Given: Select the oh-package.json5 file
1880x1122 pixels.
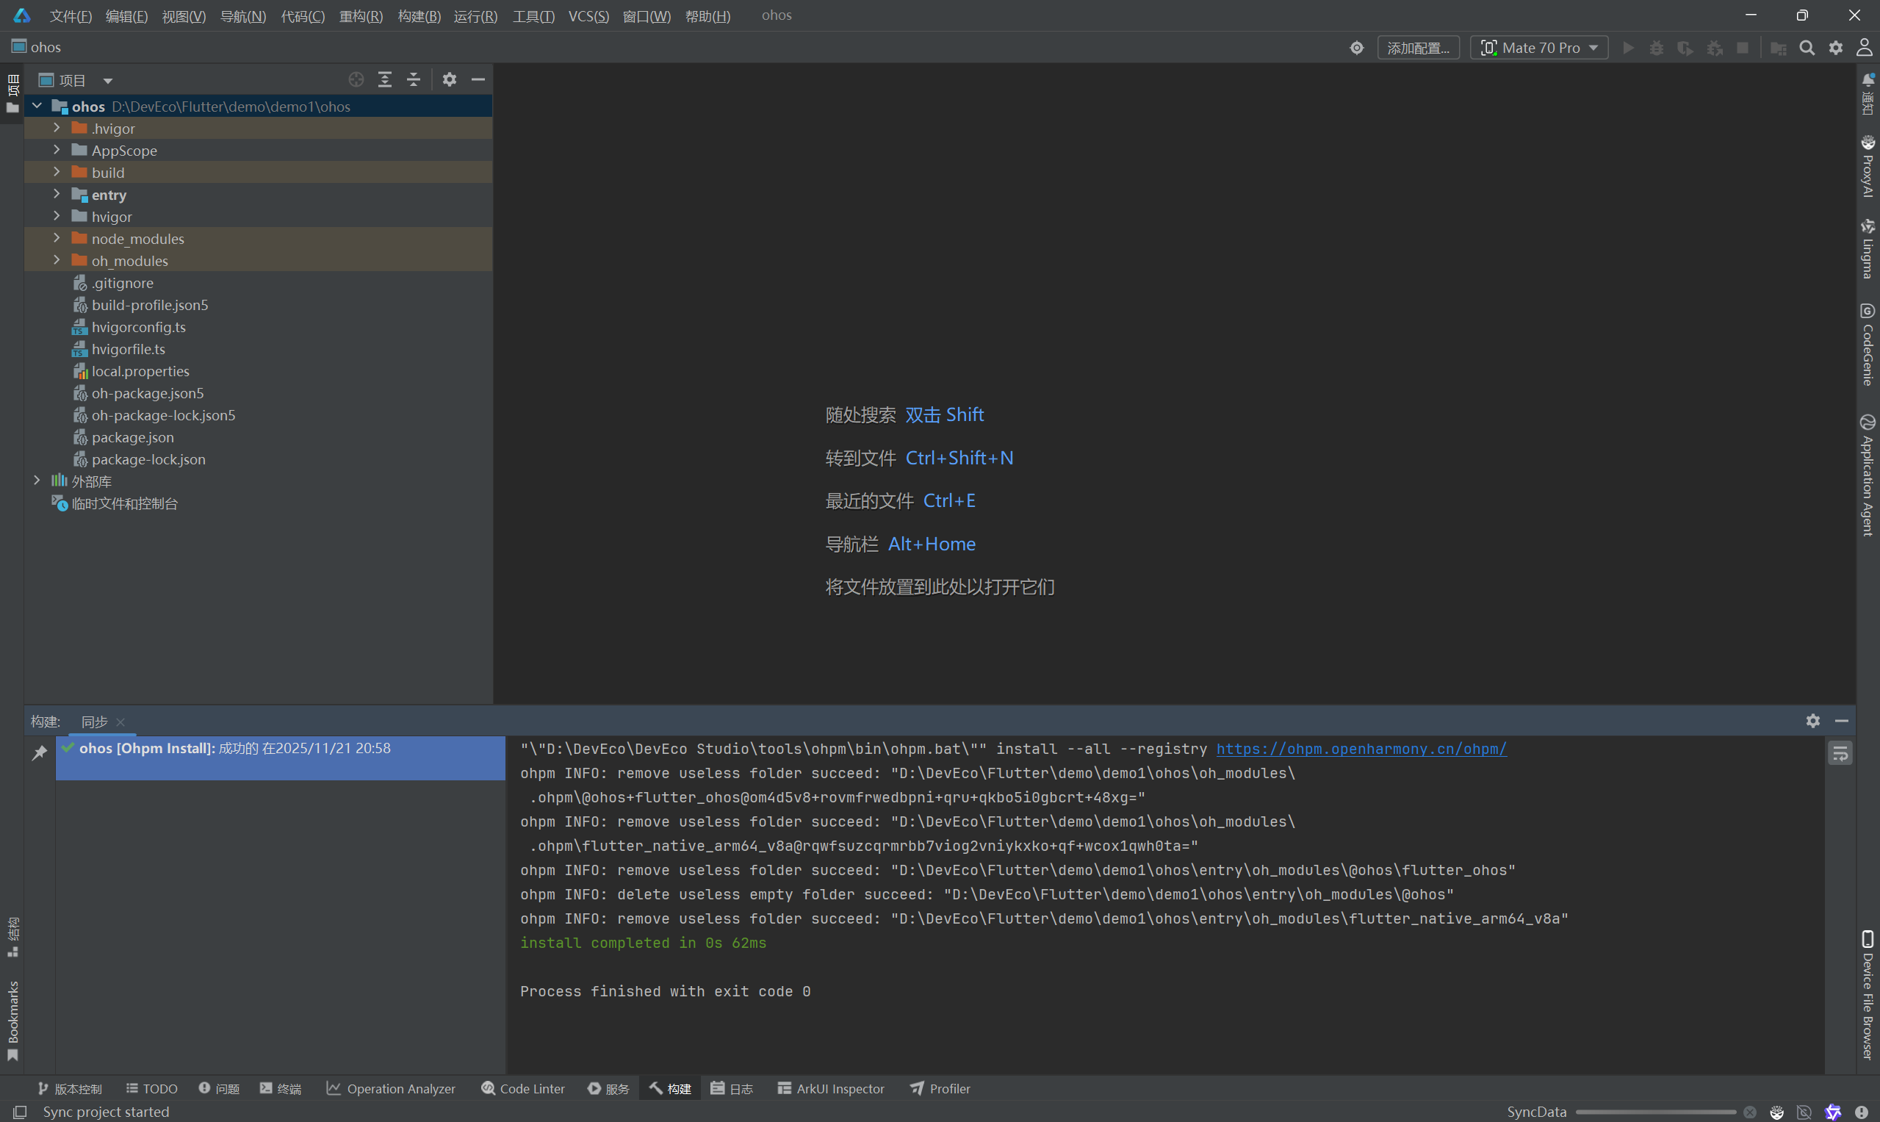Looking at the screenshot, I should pos(258,393).
